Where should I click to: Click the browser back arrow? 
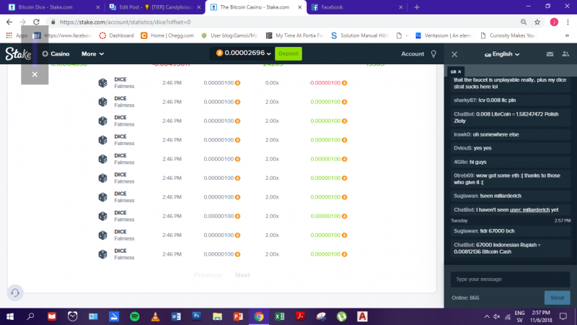(9, 22)
